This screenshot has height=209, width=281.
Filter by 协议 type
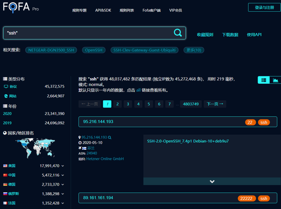[13, 87]
